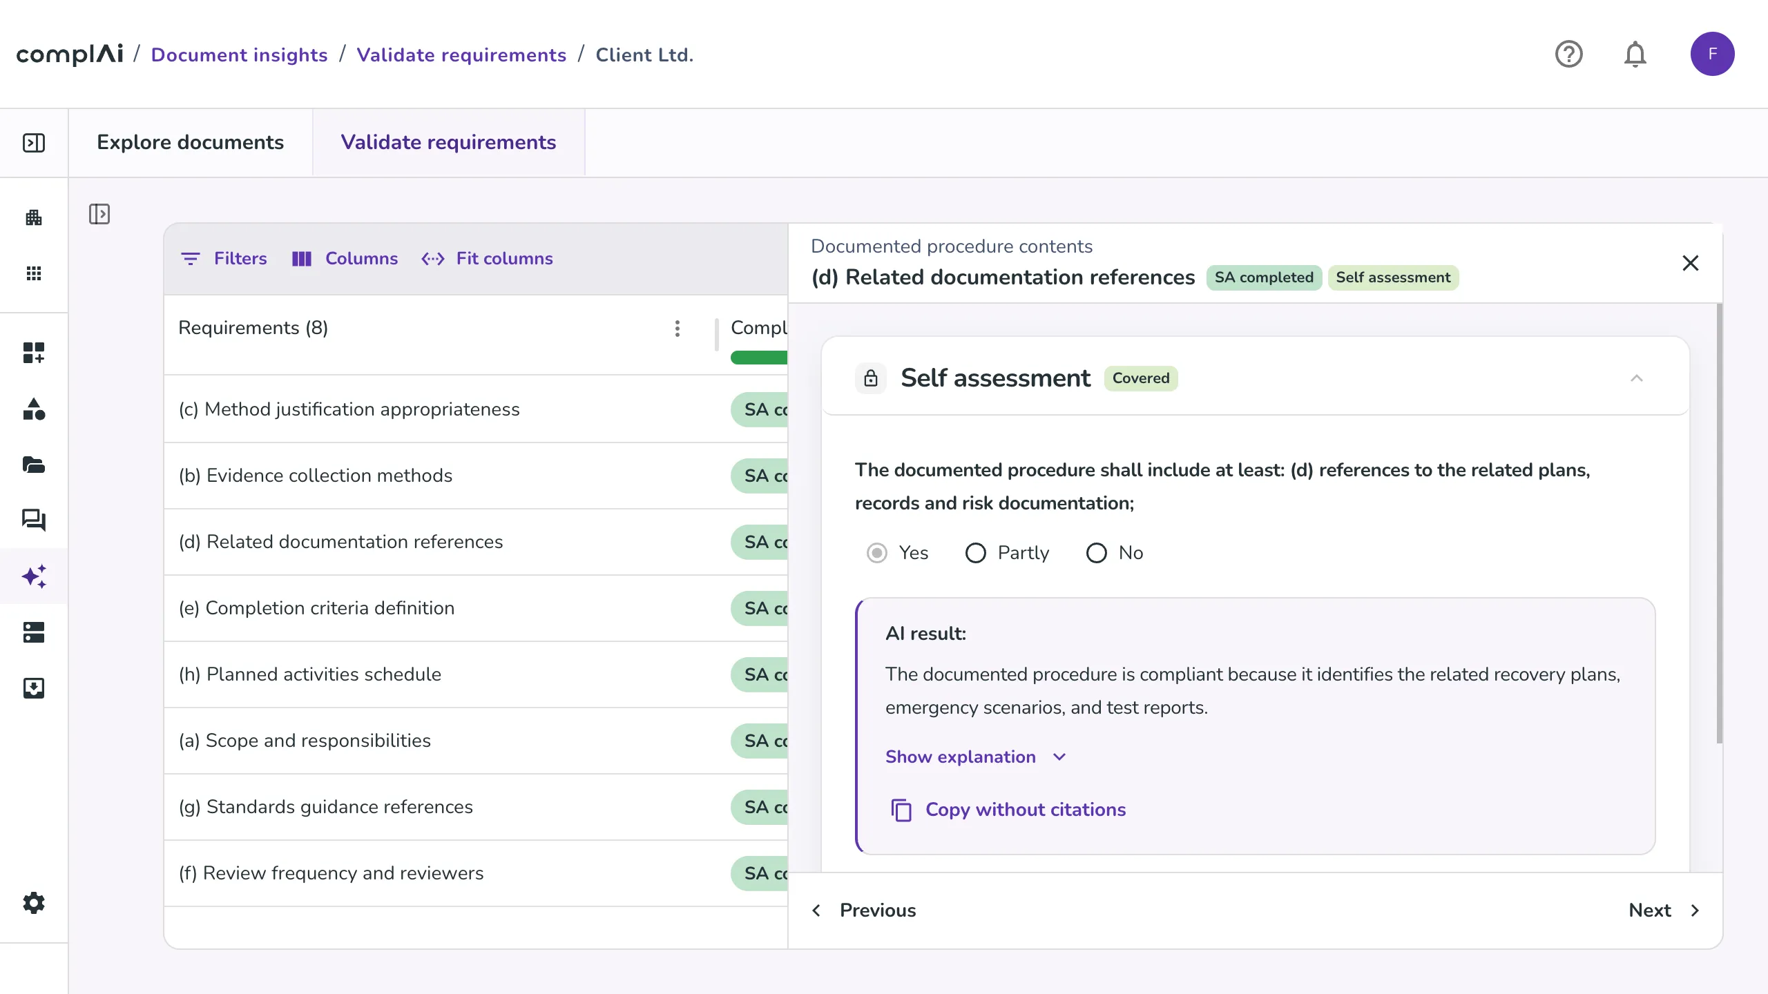
Task: Click SA badge in Scope and responsibilities row
Action: (x=760, y=741)
